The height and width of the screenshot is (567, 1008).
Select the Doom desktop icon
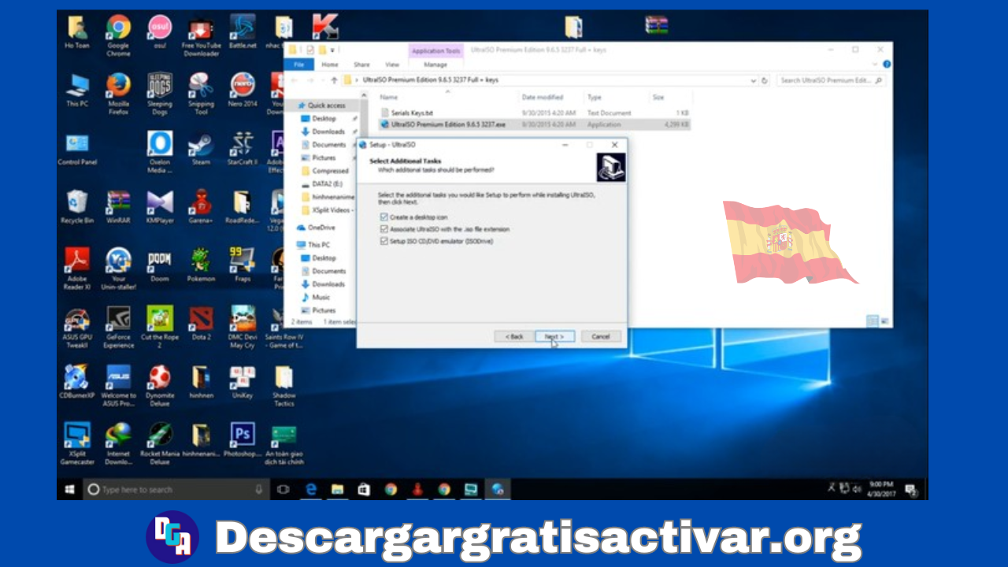click(x=160, y=265)
